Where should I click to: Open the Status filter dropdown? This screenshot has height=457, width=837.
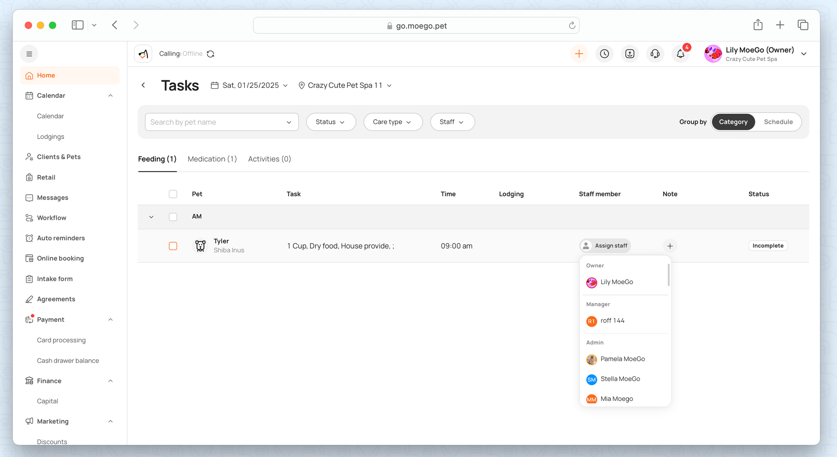tap(331, 122)
